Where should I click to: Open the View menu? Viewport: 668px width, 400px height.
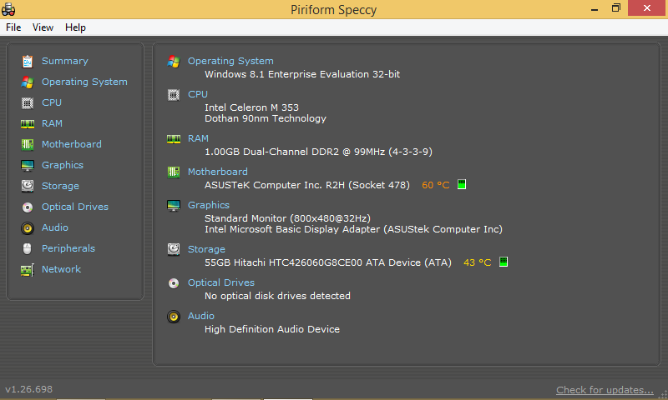[43, 27]
